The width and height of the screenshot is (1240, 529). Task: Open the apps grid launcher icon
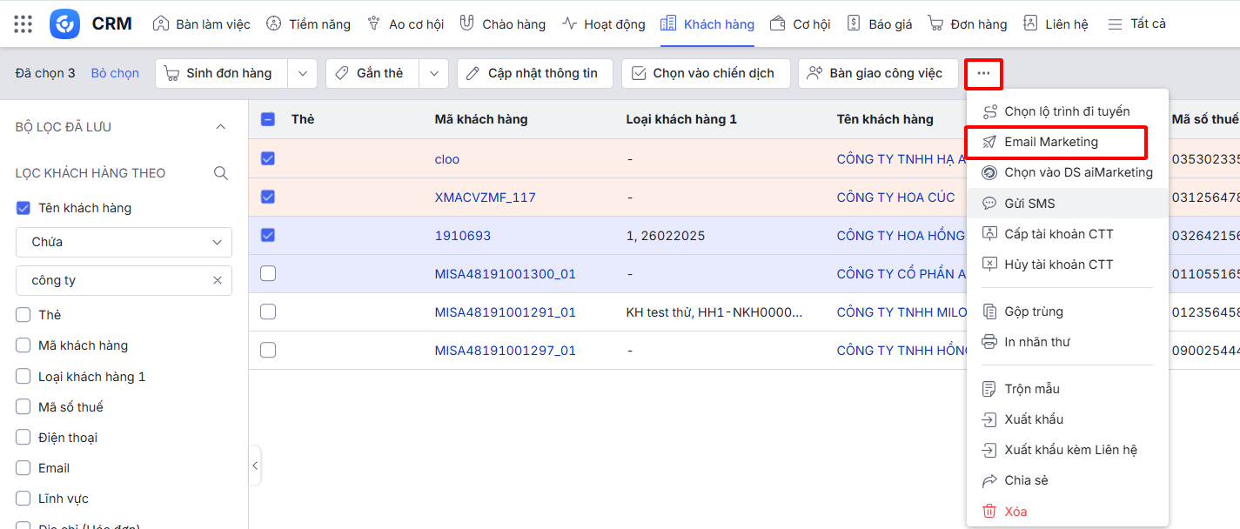point(23,23)
